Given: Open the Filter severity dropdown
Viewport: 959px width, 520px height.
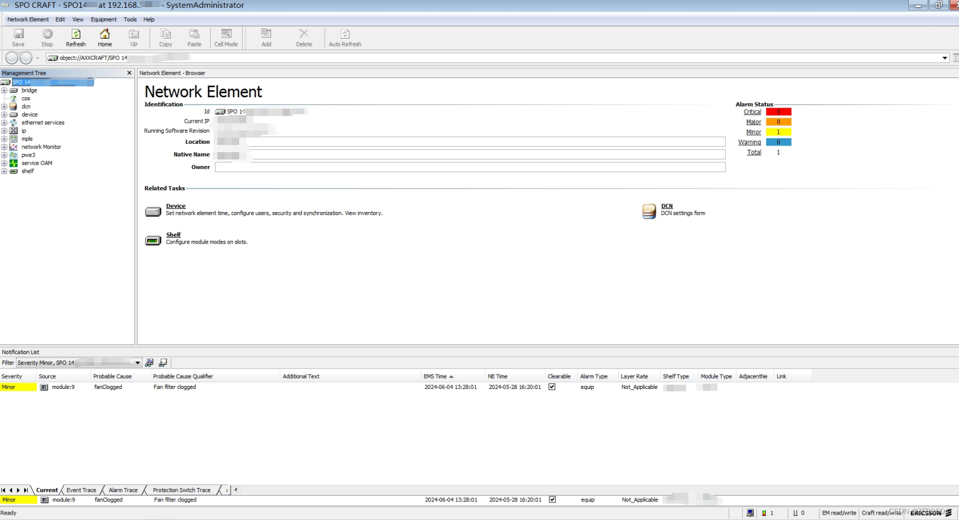Looking at the screenshot, I should point(138,363).
